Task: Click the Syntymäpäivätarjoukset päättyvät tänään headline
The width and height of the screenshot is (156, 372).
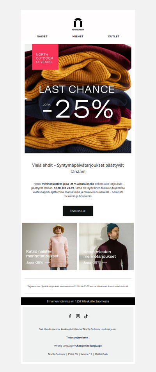Action: pyautogui.click(x=78, y=168)
